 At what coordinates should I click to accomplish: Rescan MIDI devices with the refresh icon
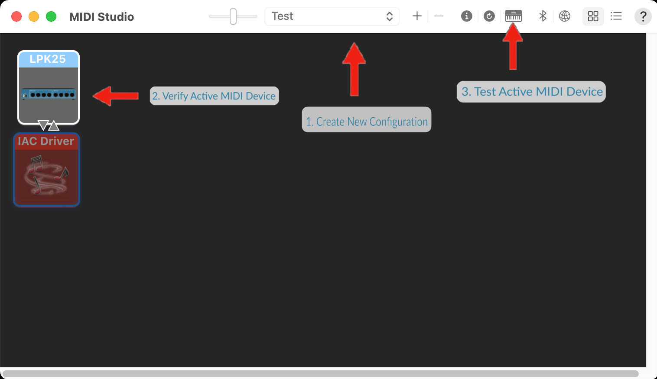point(489,16)
